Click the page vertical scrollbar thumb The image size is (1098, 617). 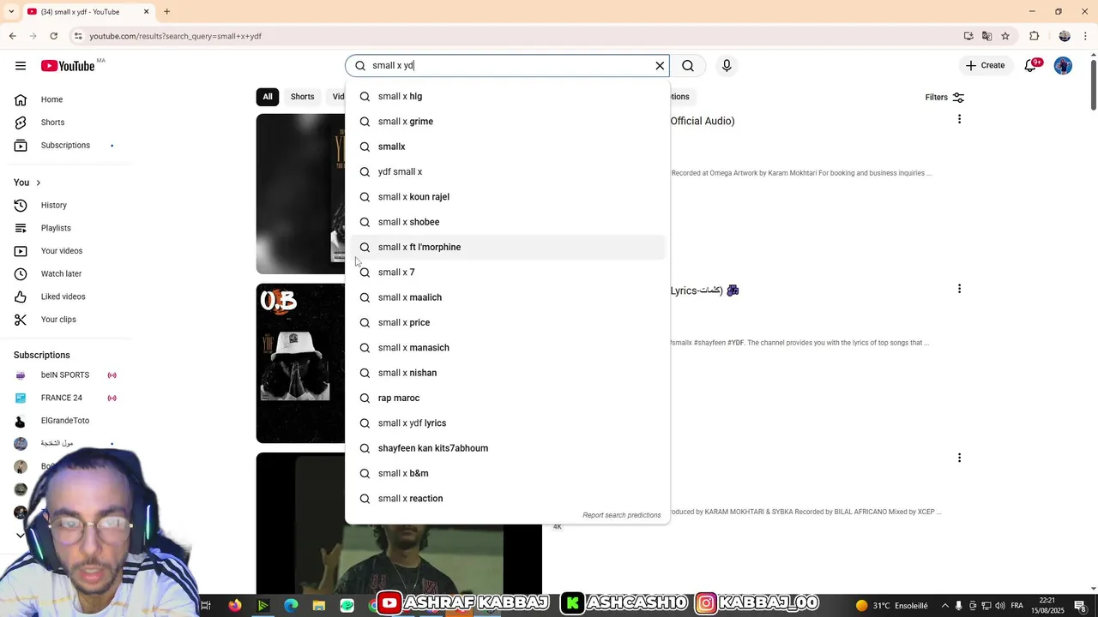[x=1093, y=83]
